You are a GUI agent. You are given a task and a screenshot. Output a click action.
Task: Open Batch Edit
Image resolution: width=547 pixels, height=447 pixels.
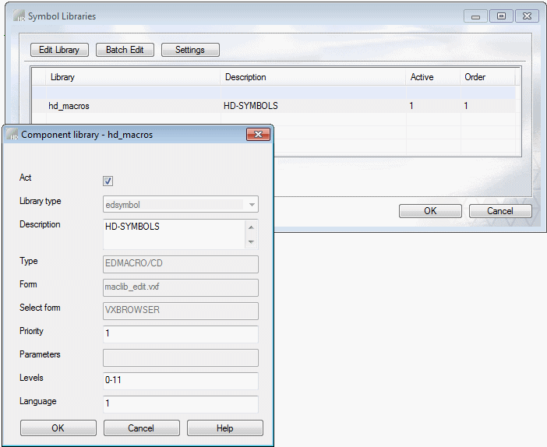pyautogui.click(x=125, y=50)
